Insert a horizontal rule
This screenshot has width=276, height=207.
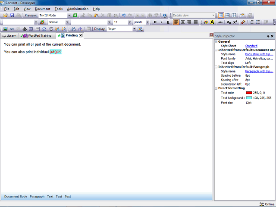click(38, 29)
